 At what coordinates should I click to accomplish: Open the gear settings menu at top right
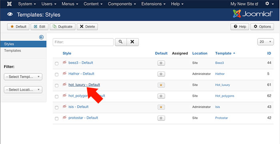[269, 4]
